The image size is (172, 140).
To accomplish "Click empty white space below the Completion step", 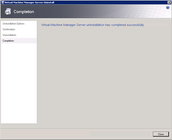I will pyautogui.click(x=19, y=83).
